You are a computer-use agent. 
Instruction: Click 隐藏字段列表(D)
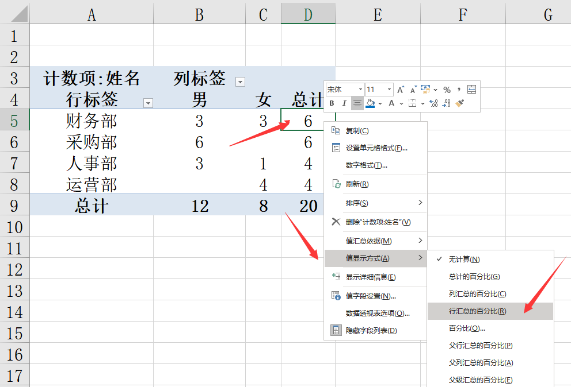pos(375,331)
